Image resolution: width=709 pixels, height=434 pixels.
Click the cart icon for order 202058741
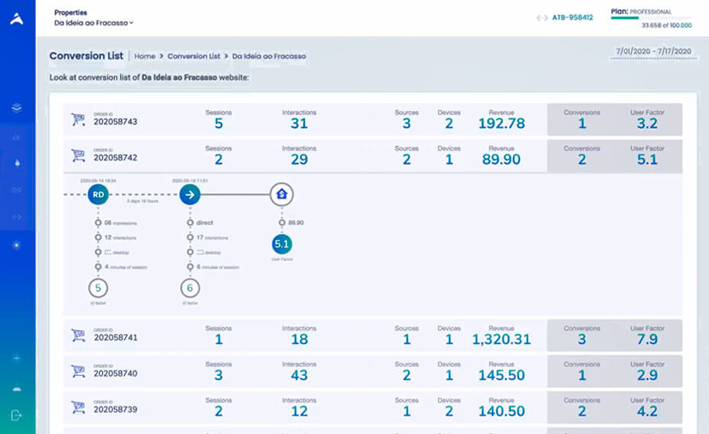click(x=78, y=335)
